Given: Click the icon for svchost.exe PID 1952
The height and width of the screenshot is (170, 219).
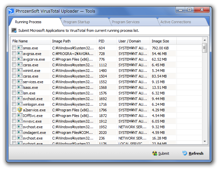Looking at the screenshot, I should 20,127.
